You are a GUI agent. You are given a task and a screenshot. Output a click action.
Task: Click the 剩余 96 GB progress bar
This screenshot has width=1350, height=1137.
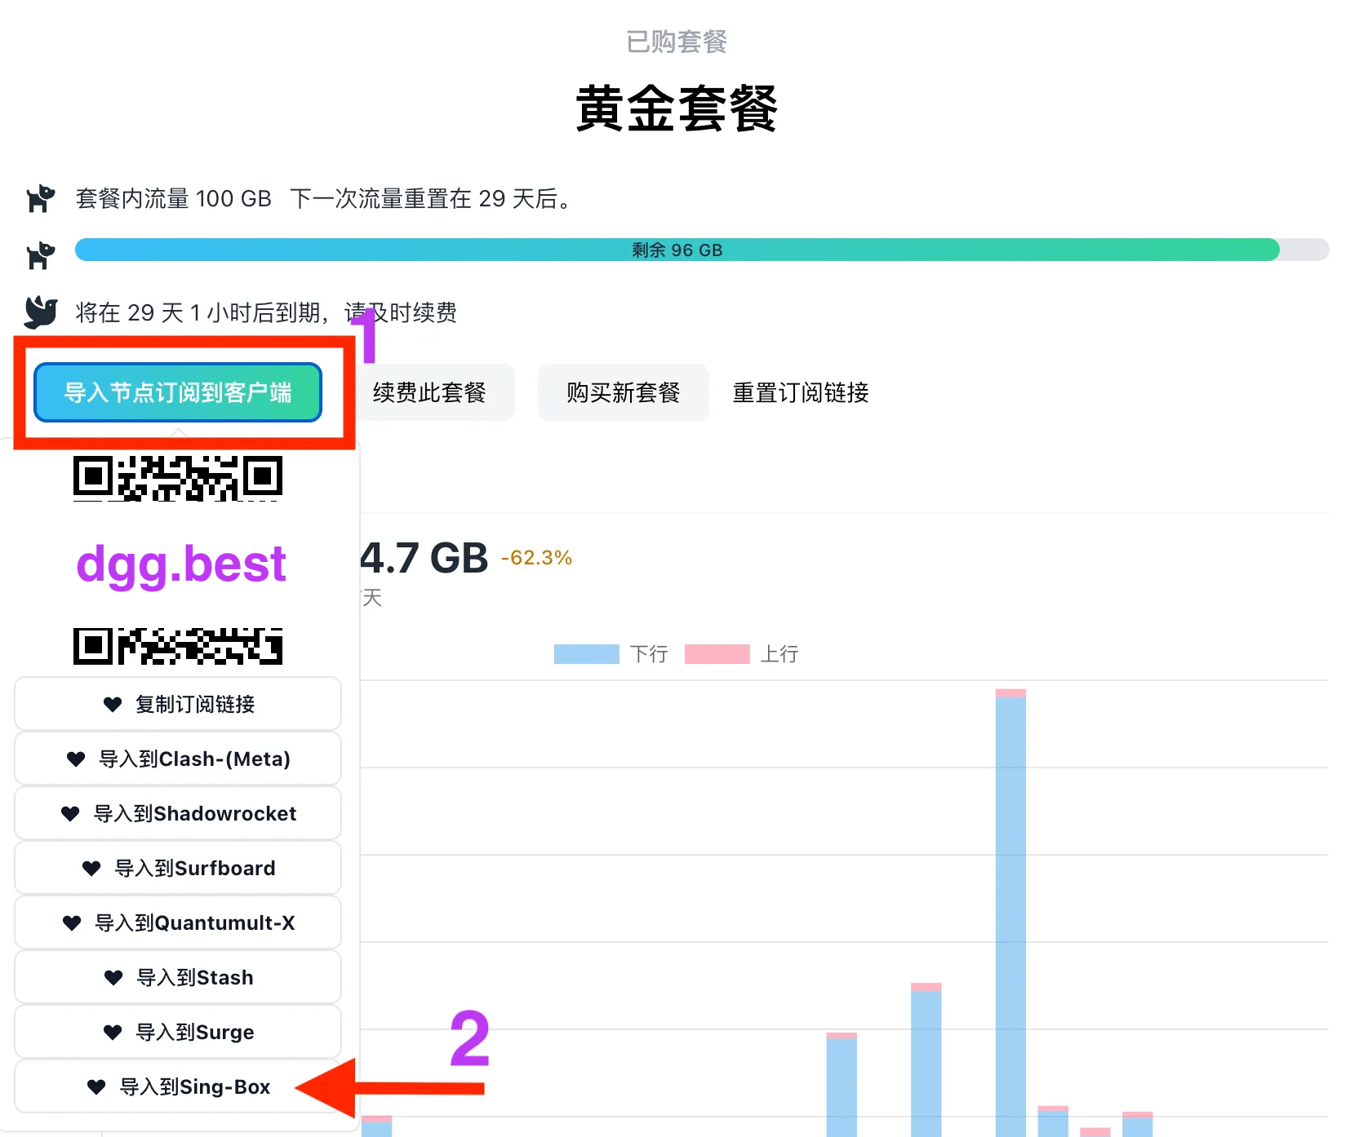point(677,250)
